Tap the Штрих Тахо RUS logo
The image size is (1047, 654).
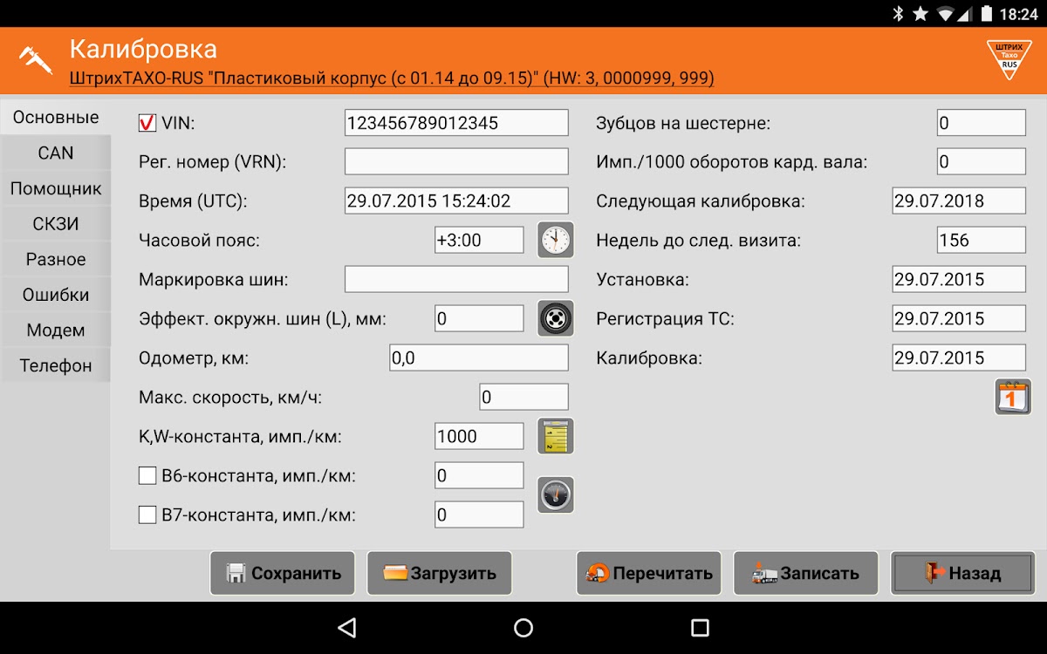(x=1009, y=59)
